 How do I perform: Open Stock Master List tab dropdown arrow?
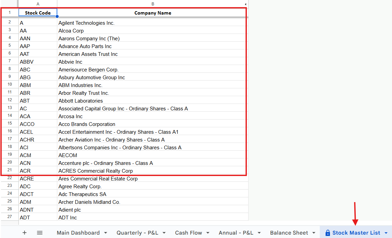click(x=386, y=233)
